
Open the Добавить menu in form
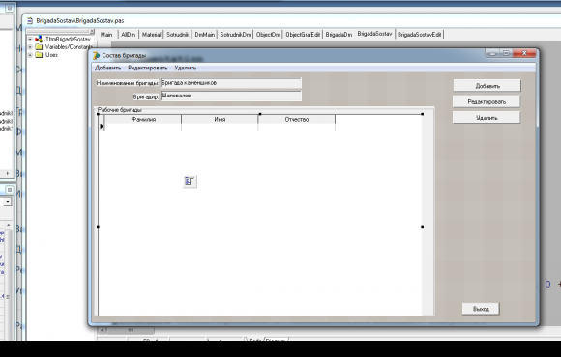pos(107,68)
